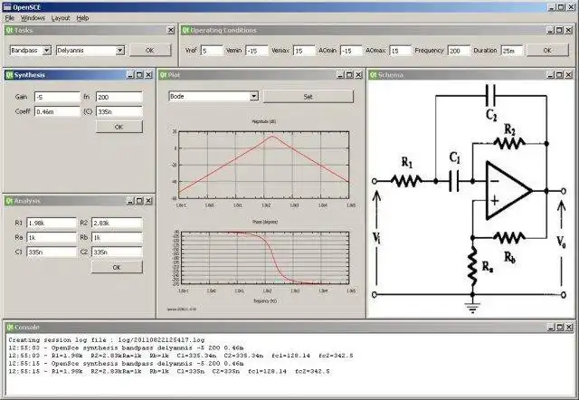Minimize the Console panel

click(x=550, y=328)
